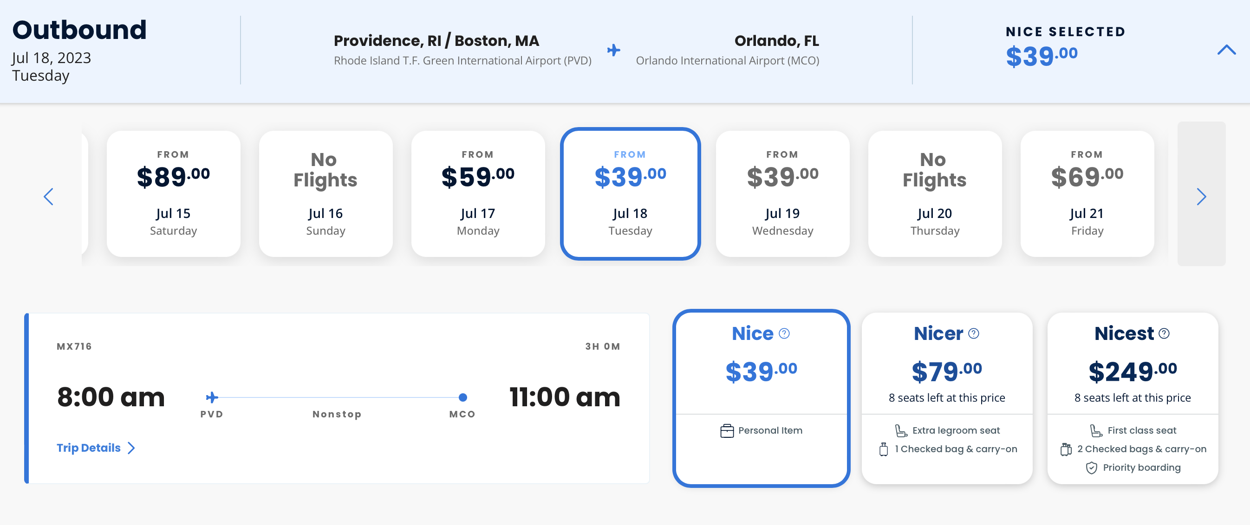Click the airplane icon between route cities

tap(614, 50)
